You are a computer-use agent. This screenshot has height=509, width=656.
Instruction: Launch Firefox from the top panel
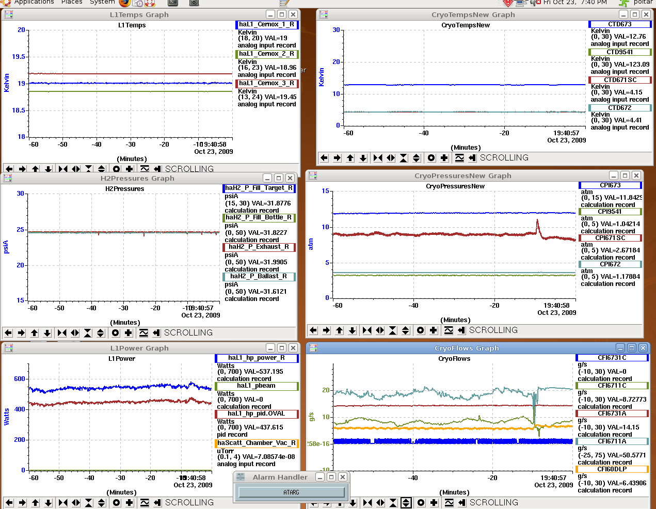coord(125,3)
